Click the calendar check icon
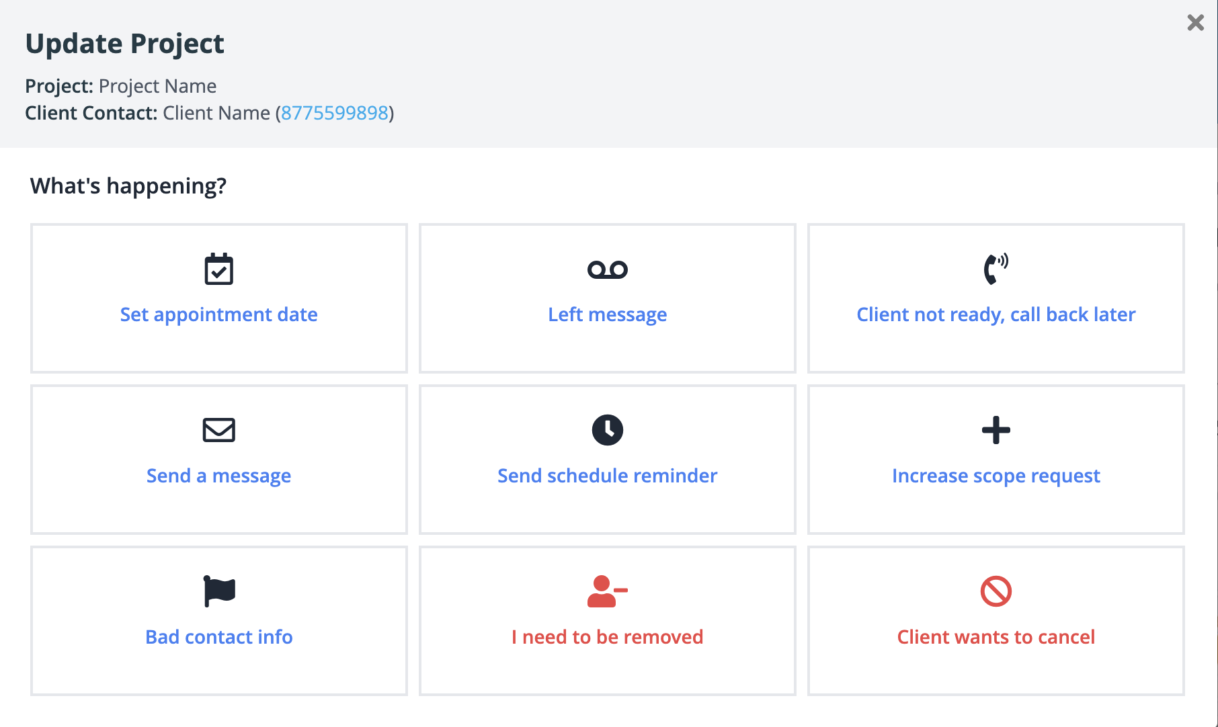Image resolution: width=1218 pixels, height=727 pixels. (x=218, y=269)
